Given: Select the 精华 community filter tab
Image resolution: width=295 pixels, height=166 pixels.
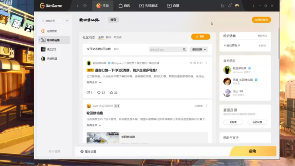Looking at the screenshot, I should tap(108, 37).
